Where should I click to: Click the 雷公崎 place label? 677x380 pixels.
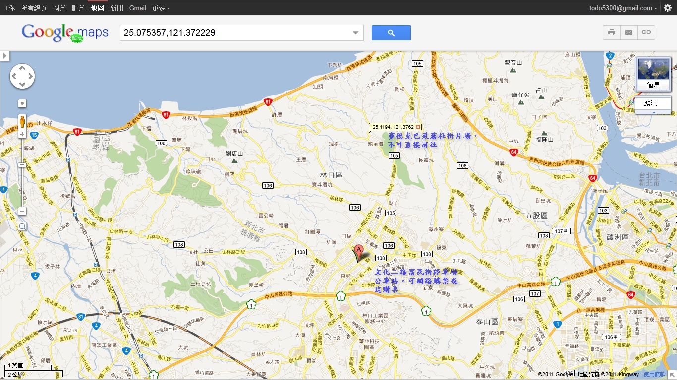[266, 215]
